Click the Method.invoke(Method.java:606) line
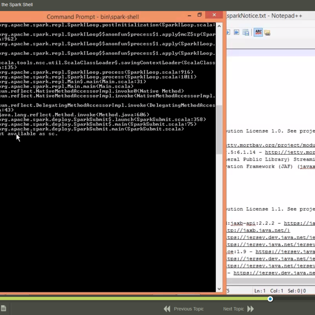315x315 pixels. (x=74, y=115)
